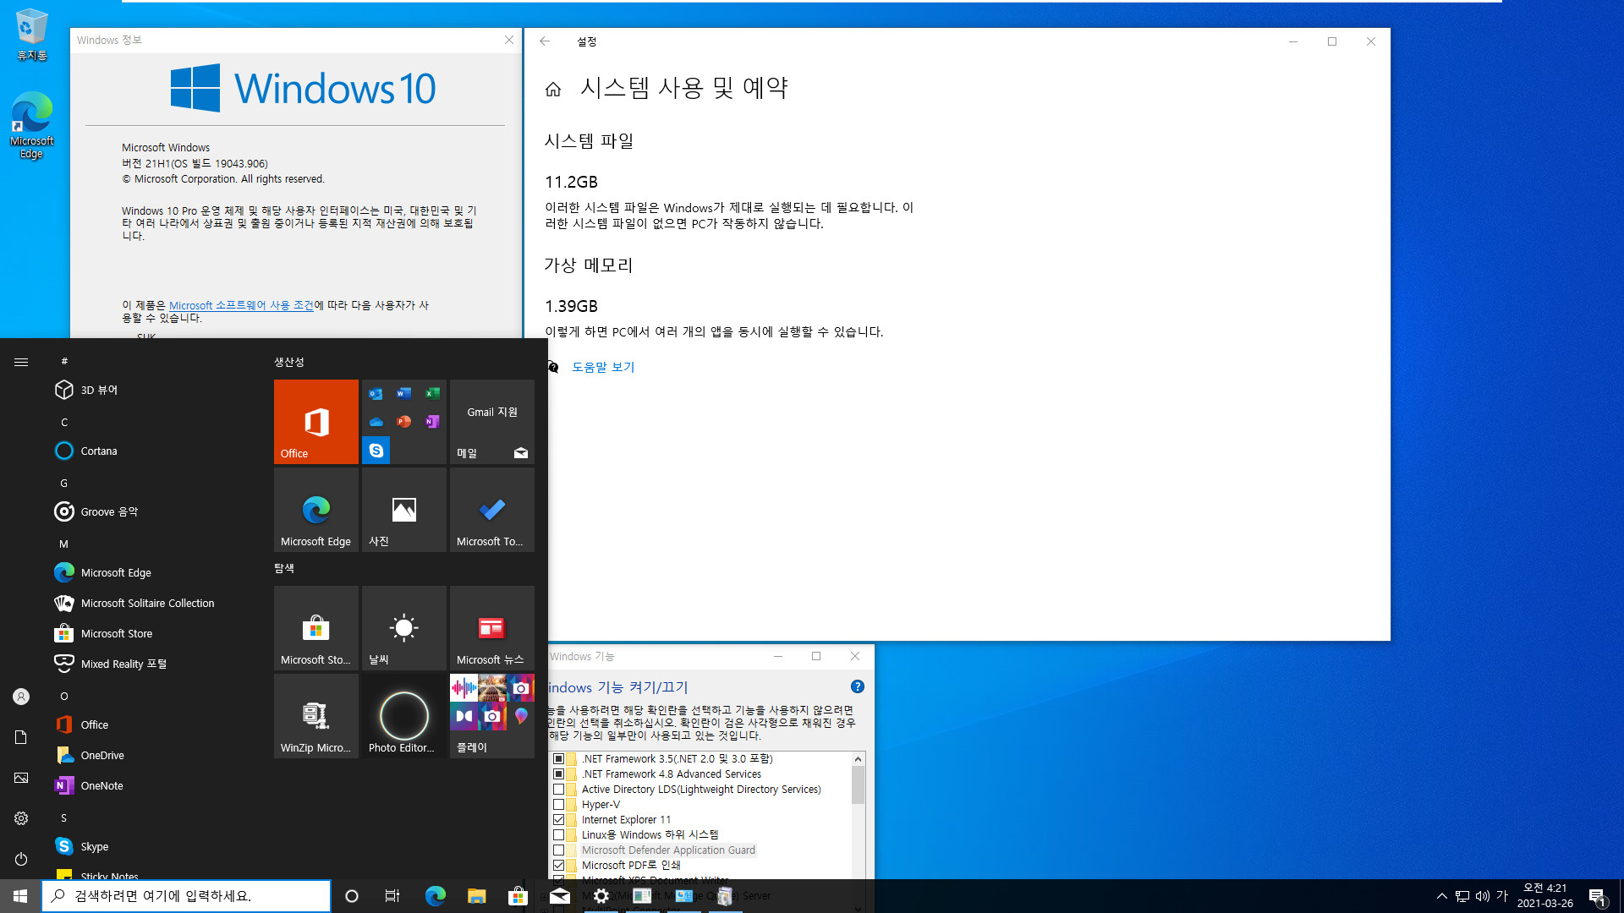Screen dimensions: 1624x913
Task: Jump to letter M section header
Action: coord(63,544)
